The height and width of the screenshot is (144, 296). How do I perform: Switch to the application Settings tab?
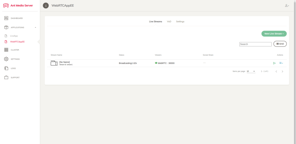pos(180,22)
